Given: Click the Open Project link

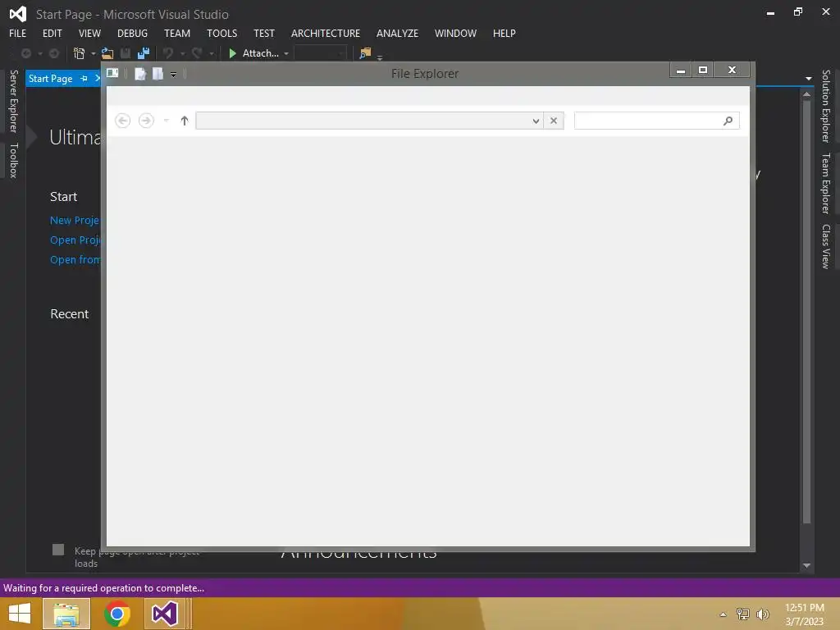Looking at the screenshot, I should 75,240.
